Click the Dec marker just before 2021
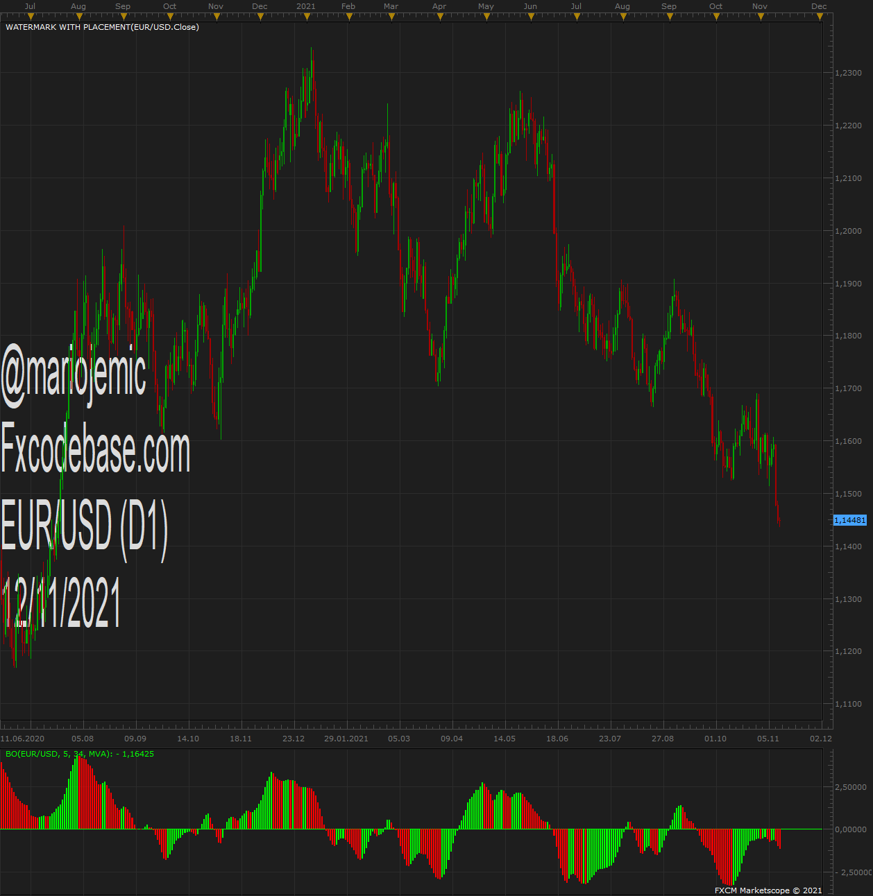This screenshot has height=896, width=873. (x=260, y=6)
